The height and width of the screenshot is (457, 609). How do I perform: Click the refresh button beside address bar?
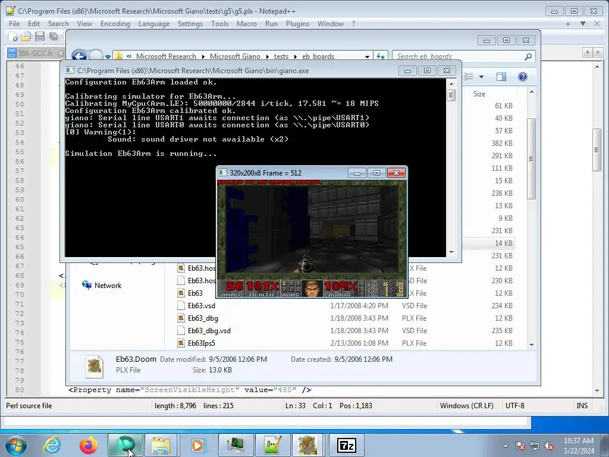(x=381, y=57)
